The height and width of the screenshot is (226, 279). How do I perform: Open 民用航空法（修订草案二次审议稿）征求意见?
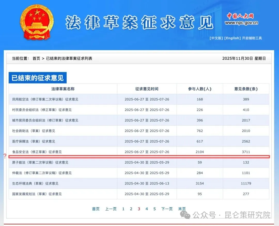45,99
